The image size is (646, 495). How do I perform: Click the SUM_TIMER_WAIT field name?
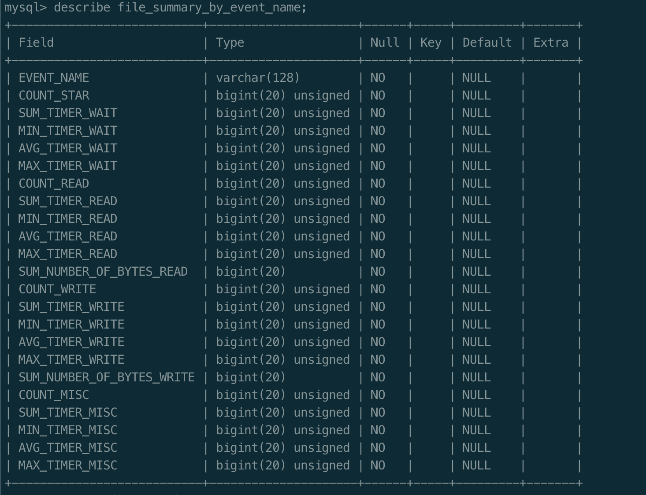pyautogui.click(x=68, y=113)
